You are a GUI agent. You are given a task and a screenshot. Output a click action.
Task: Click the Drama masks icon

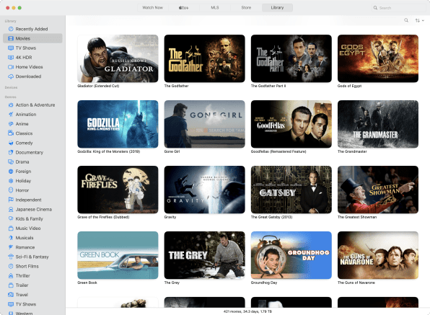(11, 162)
